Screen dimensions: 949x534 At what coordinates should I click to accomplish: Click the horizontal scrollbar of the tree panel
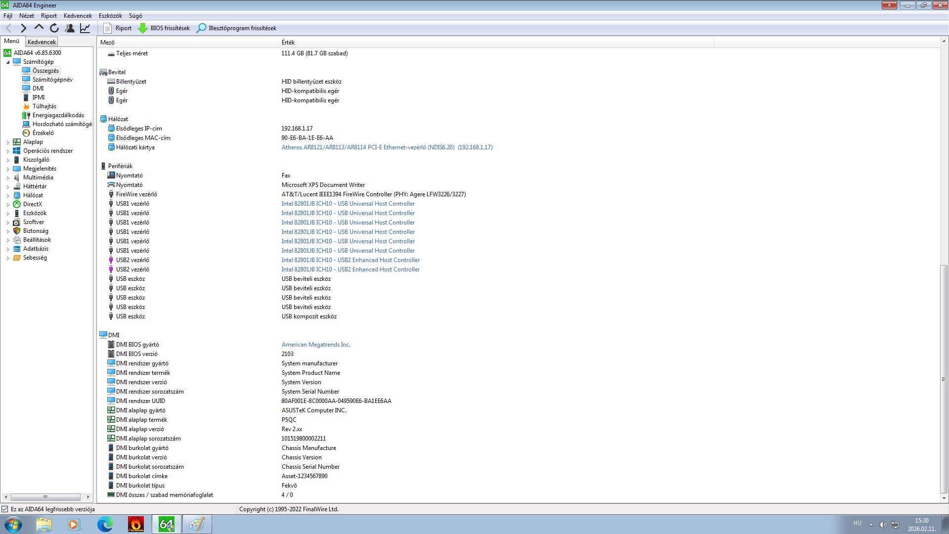[45, 497]
